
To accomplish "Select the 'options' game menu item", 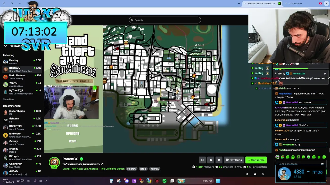I will 72,134.
